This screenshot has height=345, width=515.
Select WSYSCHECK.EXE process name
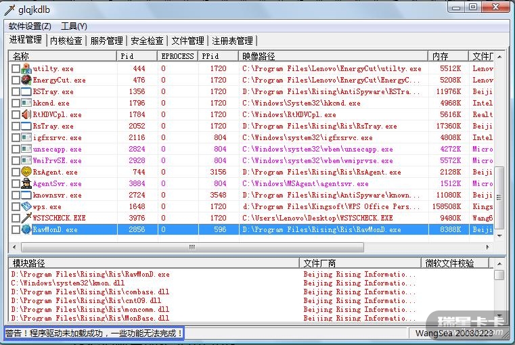click(x=59, y=218)
